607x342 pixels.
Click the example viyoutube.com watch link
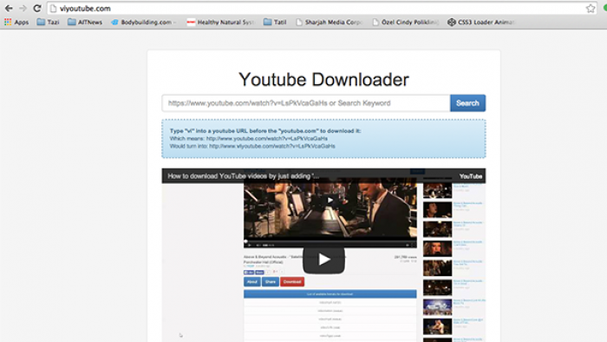point(272,146)
